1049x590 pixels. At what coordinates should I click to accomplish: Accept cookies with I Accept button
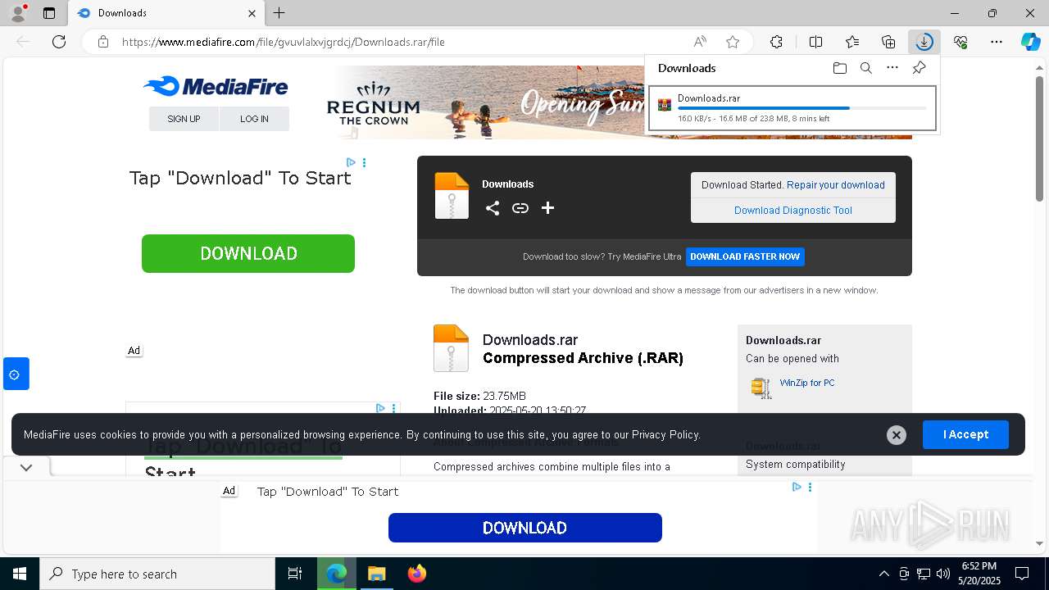click(x=965, y=434)
